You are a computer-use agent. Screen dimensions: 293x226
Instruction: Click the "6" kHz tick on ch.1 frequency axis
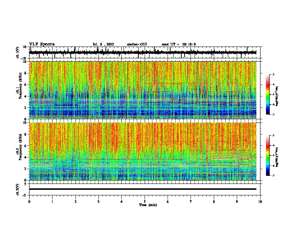coord(26,85)
